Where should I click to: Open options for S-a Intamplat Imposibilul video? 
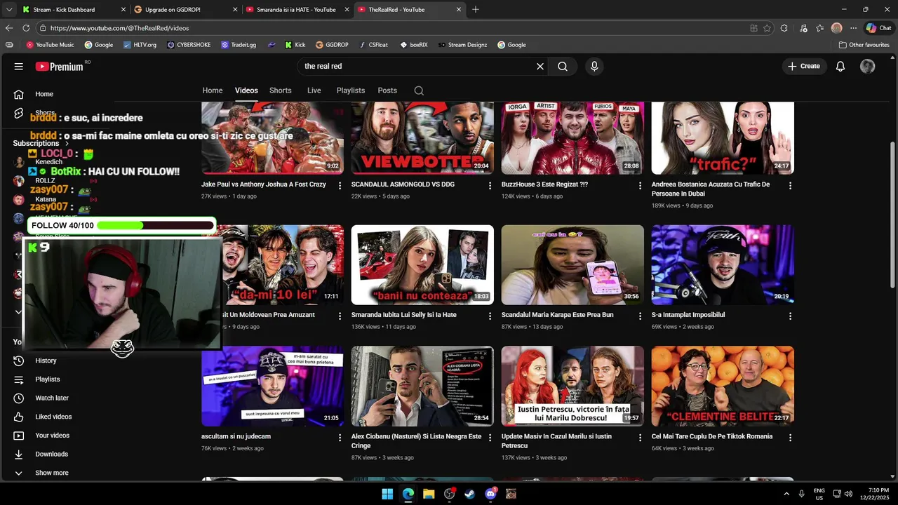(790, 316)
